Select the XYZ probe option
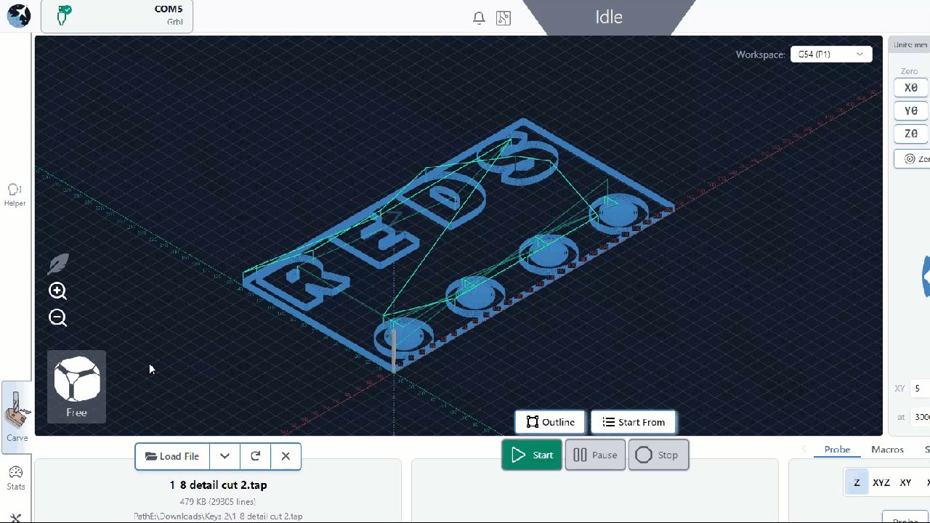The image size is (930, 523). click(881, 482)
